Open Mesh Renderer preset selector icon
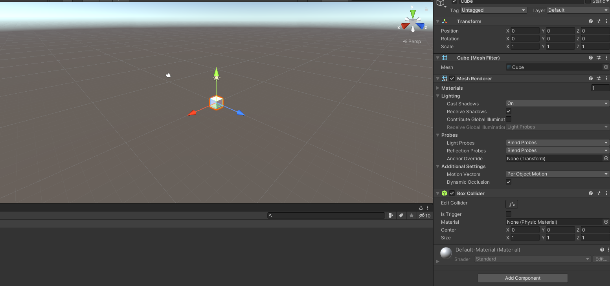The width and height of the screenshot is (610, 286). coord(598,79)
